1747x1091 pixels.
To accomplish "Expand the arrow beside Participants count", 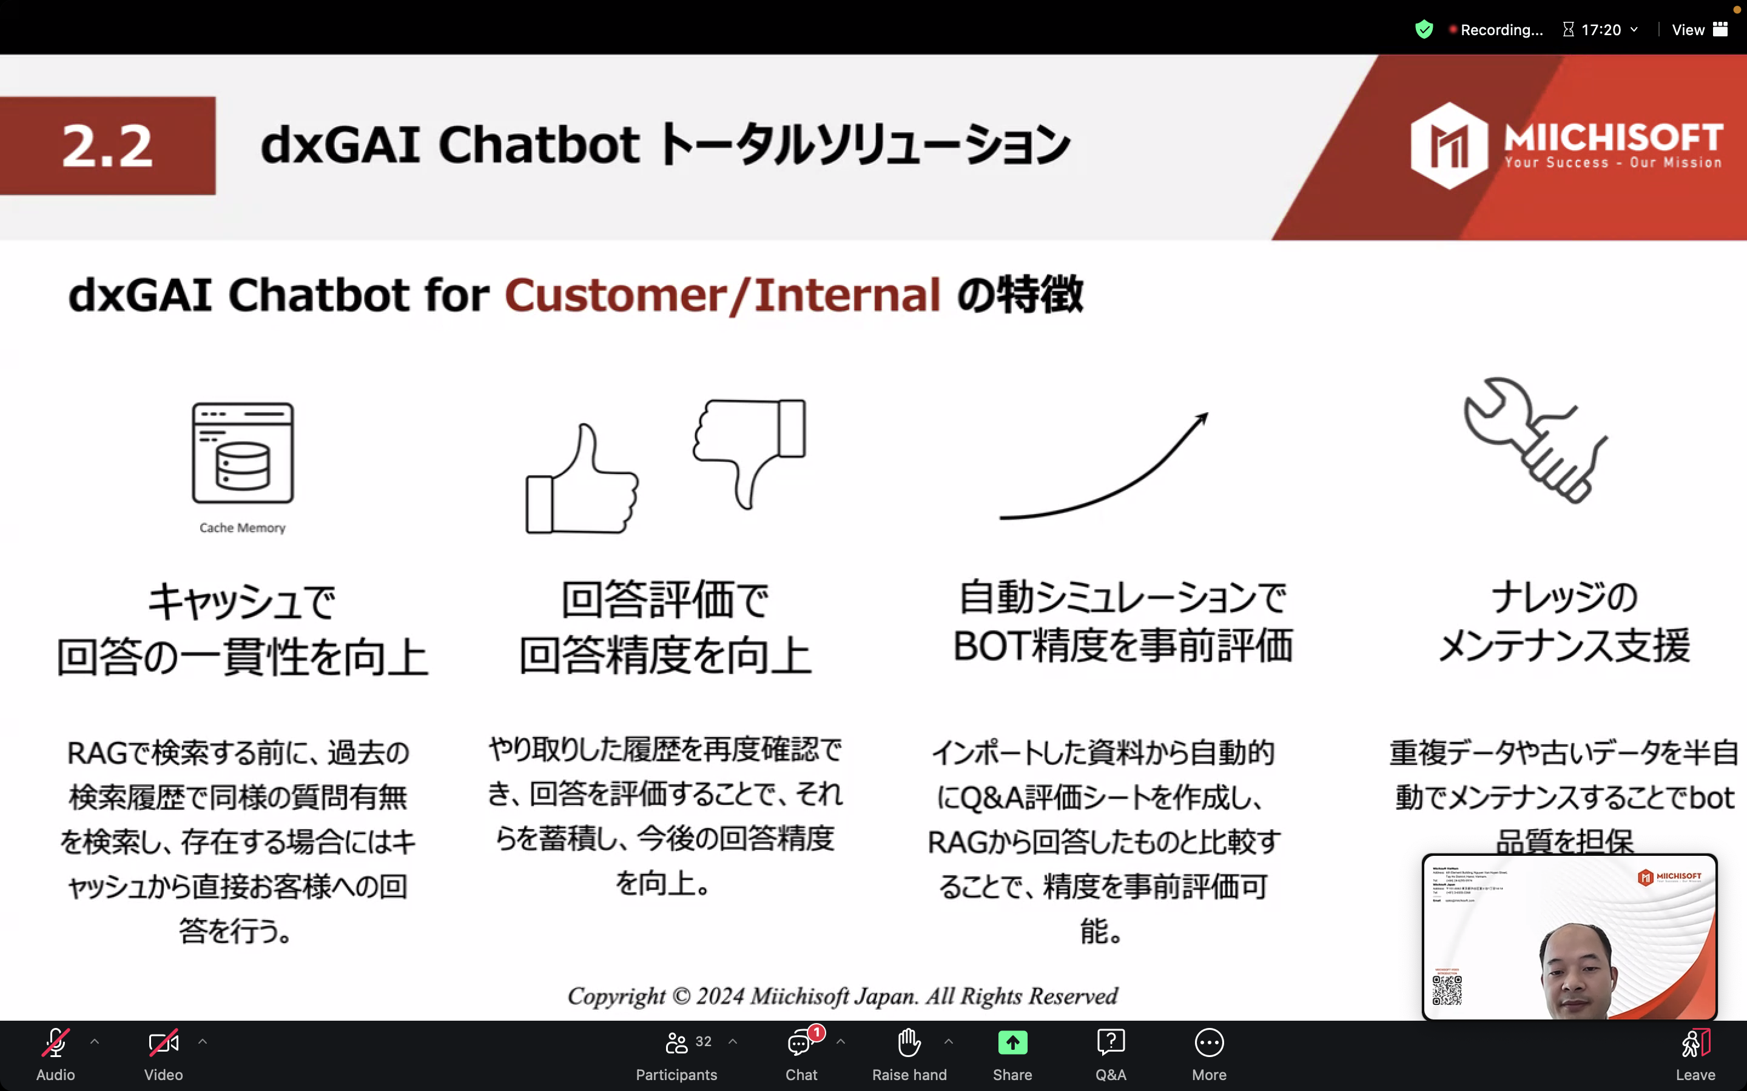I will click(x=733, y=1041).
